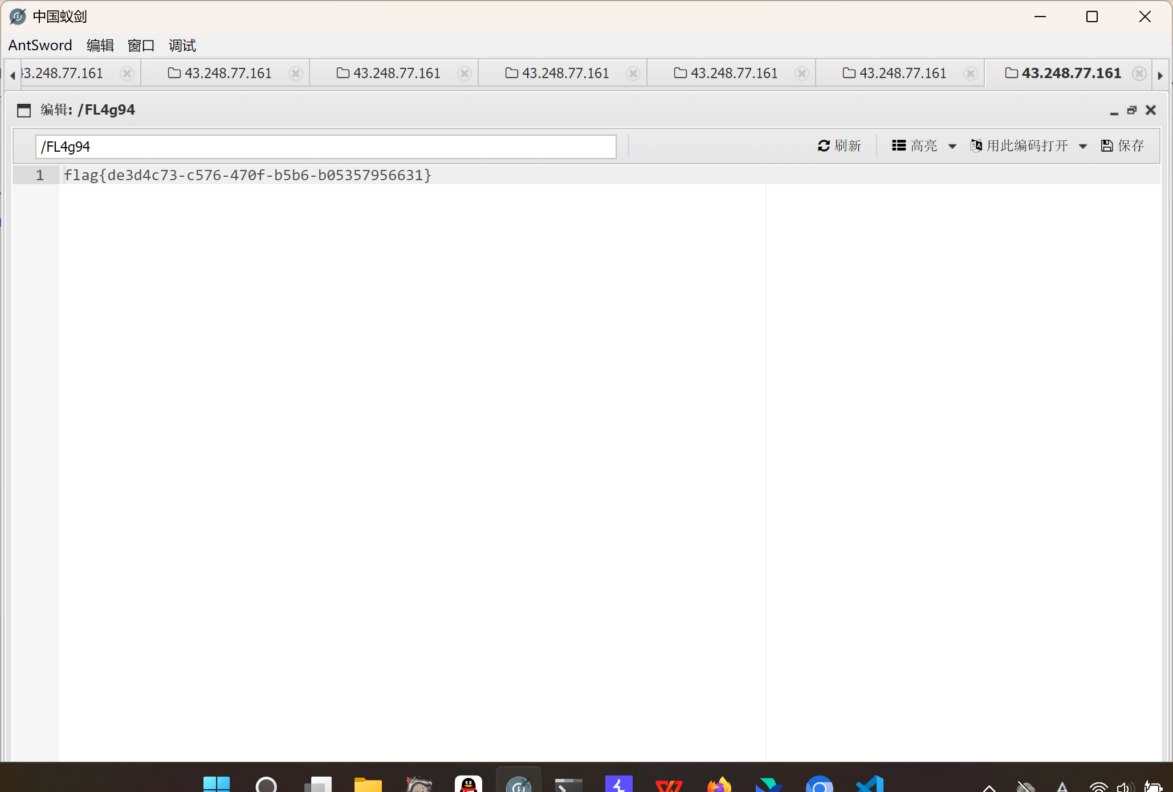Click the save disk icon 保存
Viewport: 1173px width, 792px height.
click(1106, 146)
